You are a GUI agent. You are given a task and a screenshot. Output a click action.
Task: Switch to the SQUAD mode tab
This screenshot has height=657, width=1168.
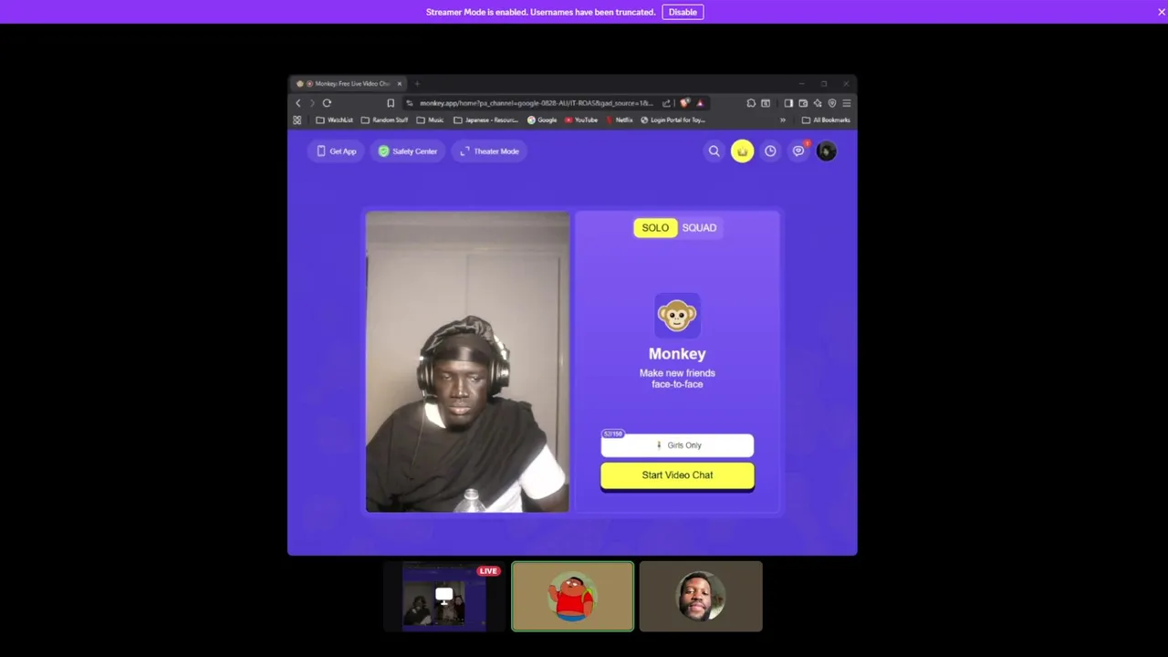[699, 228]
